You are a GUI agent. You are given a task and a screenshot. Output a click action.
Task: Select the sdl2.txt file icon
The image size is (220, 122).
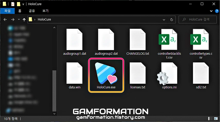(201, 73)
